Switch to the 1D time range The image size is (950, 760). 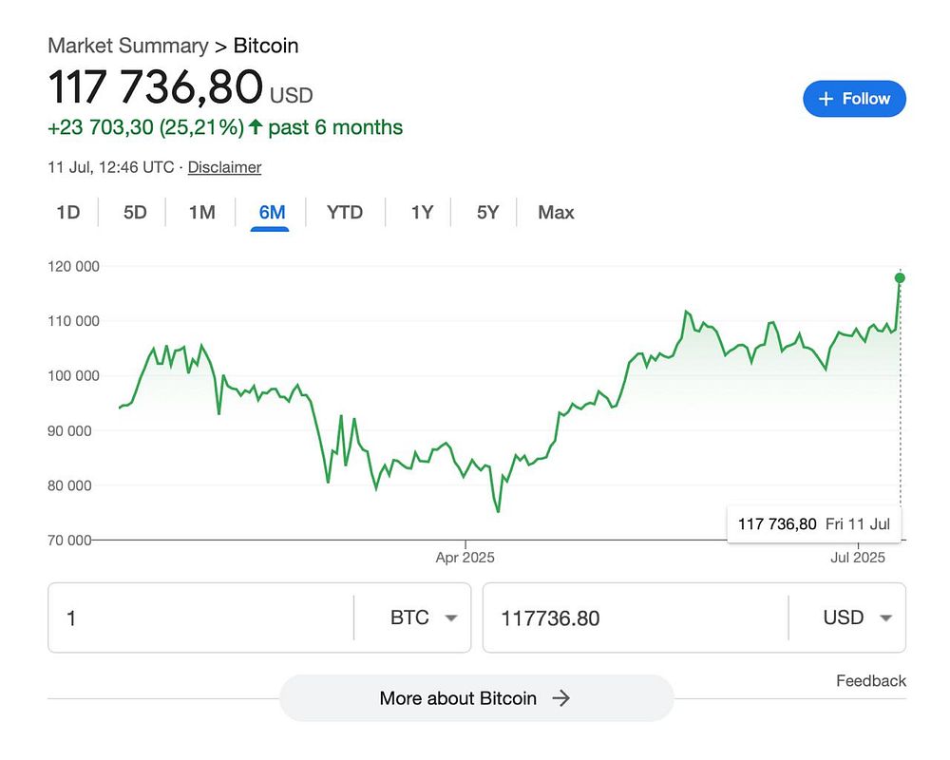(67, 212)
